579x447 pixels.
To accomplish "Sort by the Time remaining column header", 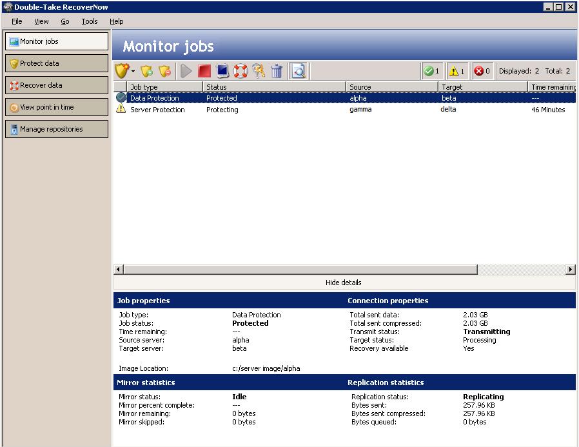I will 552,87.
